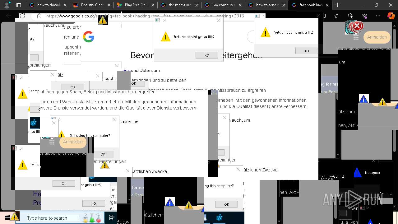Open the tab actions menu icon
Screen dimensions: 398x224
click(19, 5)
